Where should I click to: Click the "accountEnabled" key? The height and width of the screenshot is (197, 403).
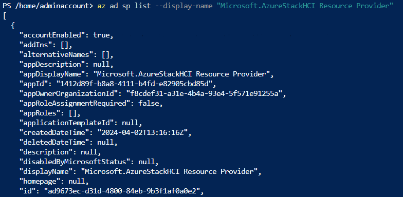point(52,35)
